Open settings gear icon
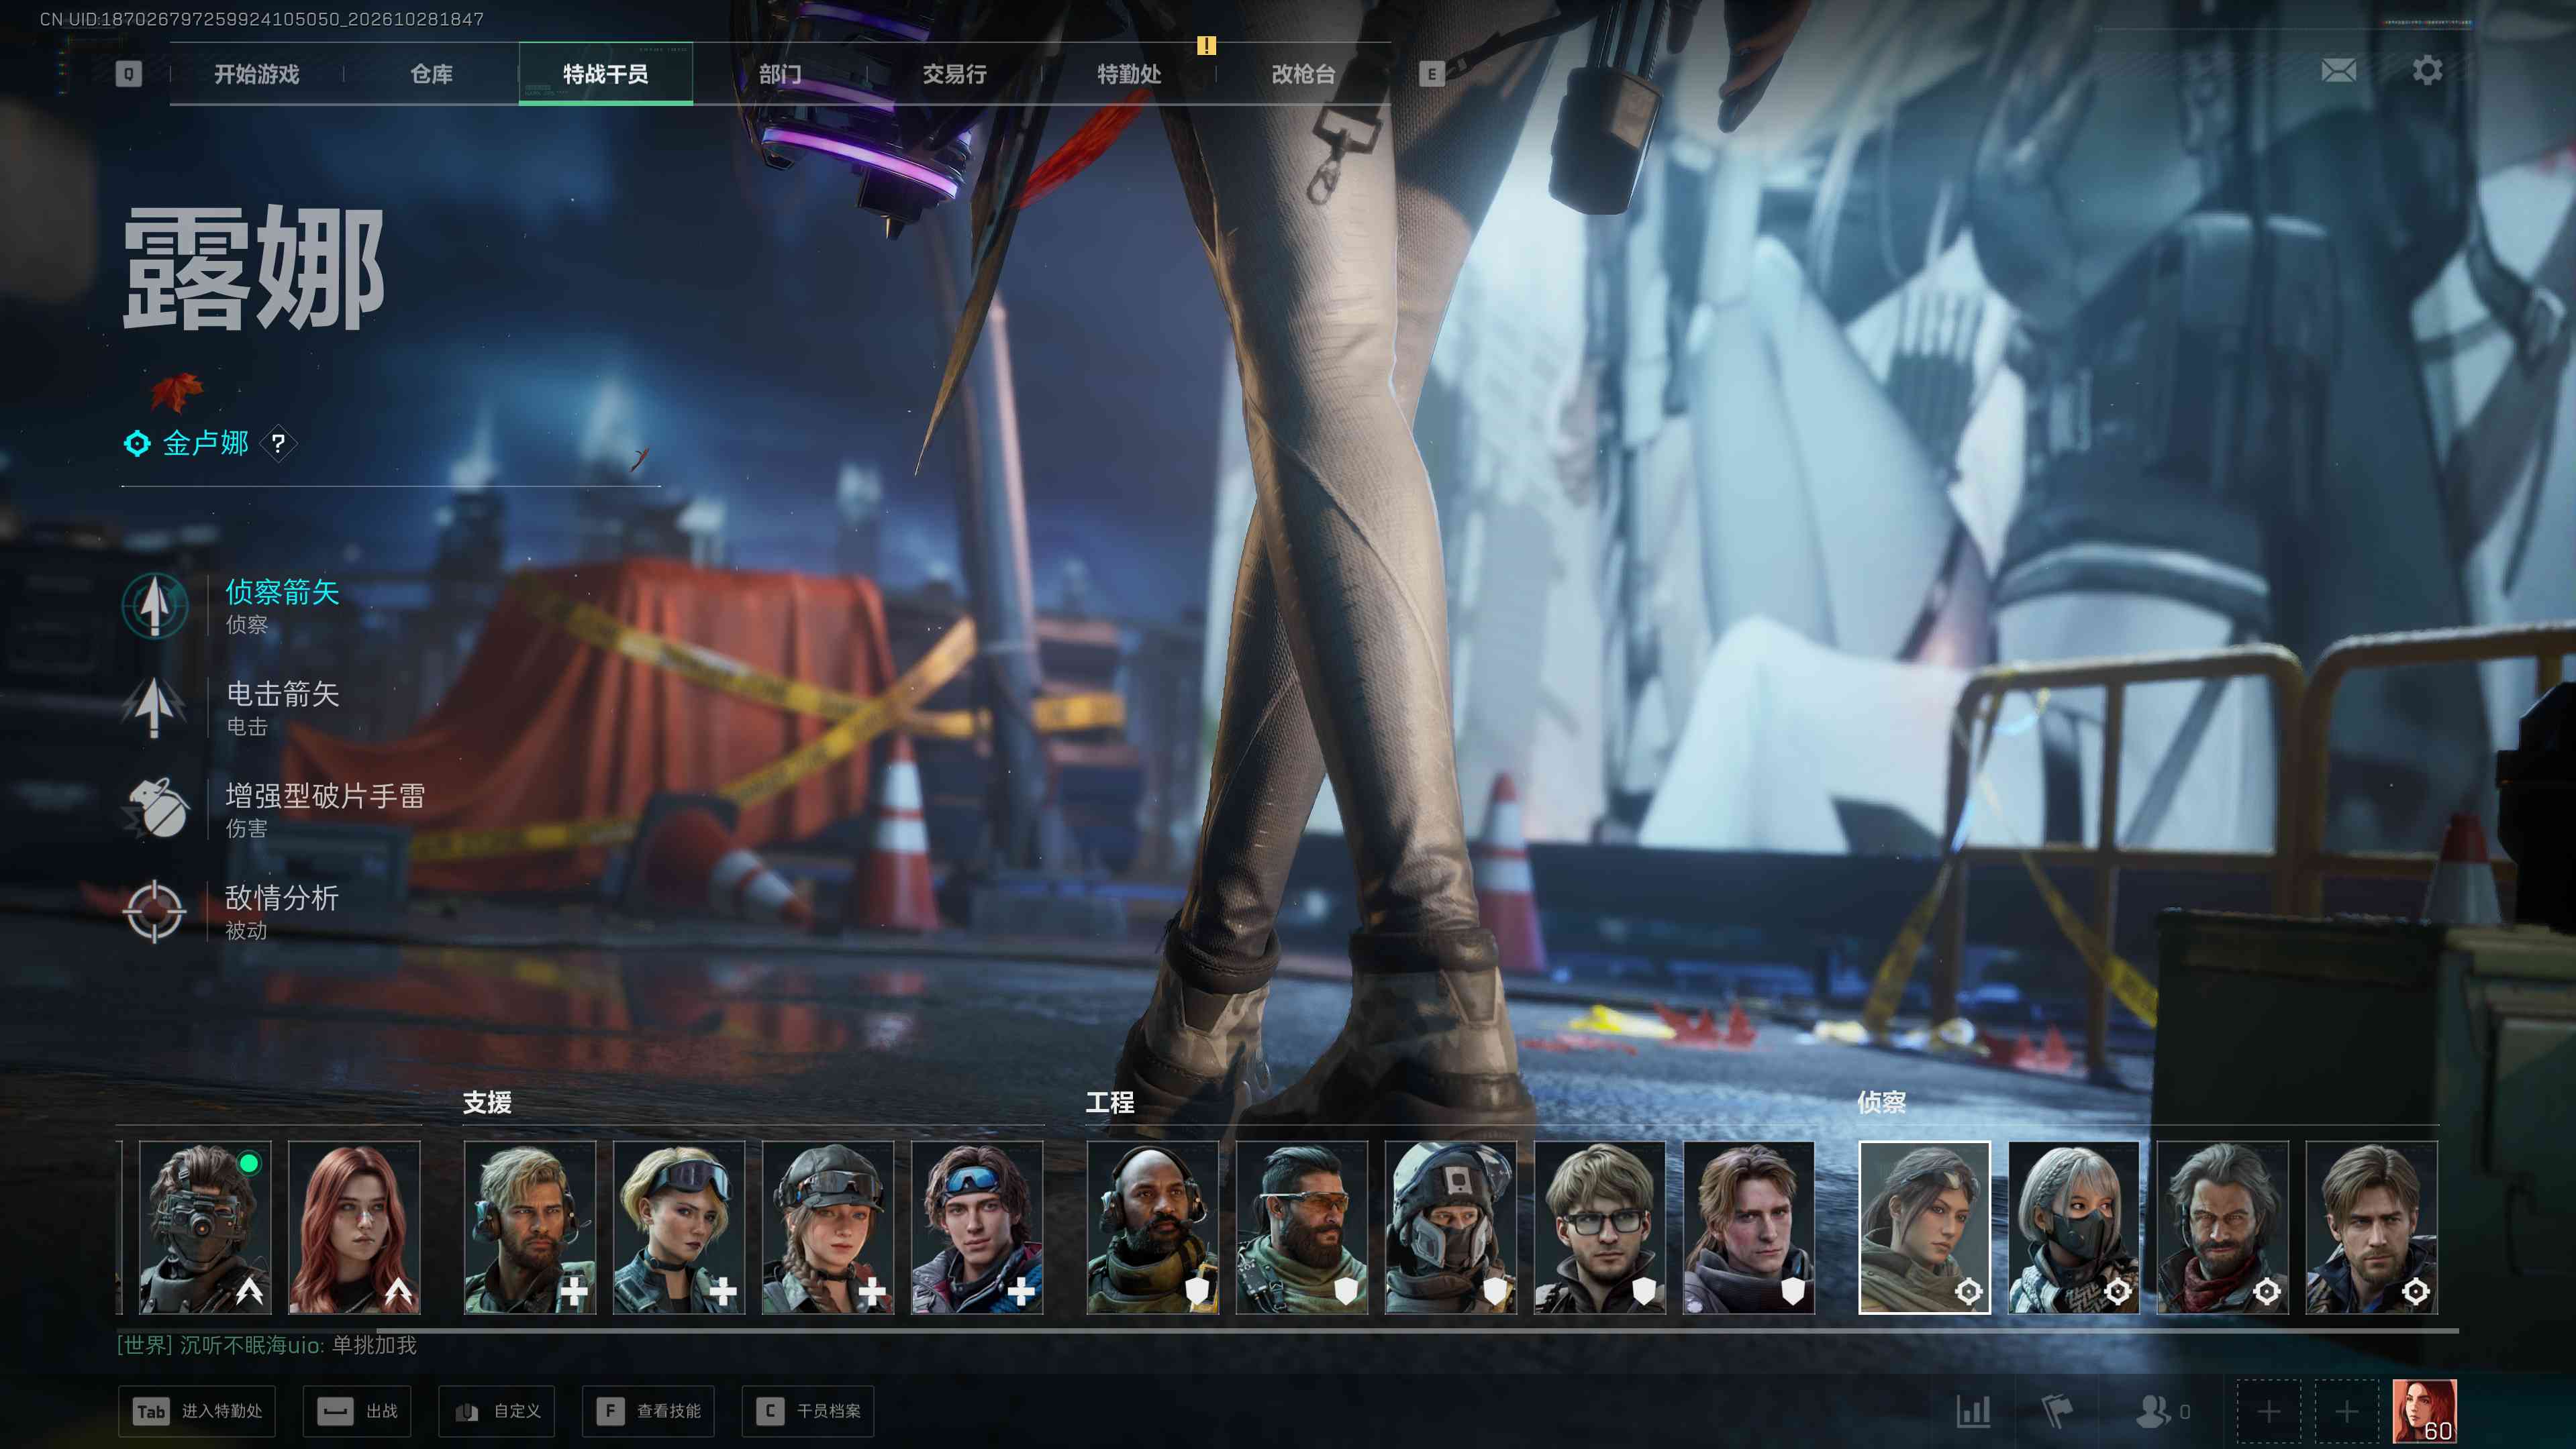This screenshot has height=1449, width=2576. tap(2427, 71)
